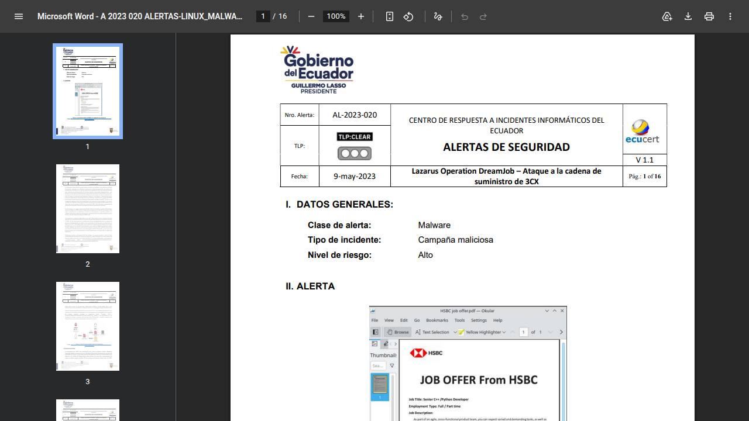Print the document
The height and width of the screenshot is (421, 749).
[709, 16]
